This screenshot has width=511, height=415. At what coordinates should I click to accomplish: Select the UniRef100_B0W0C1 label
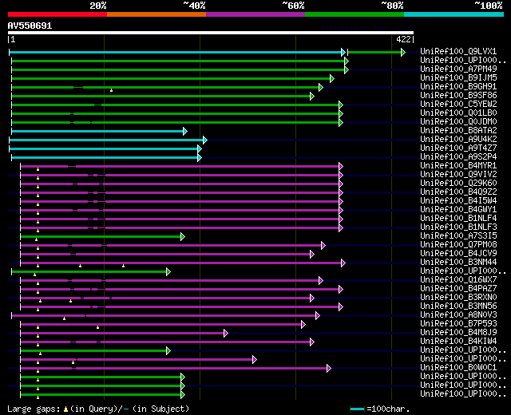click(x=458, y=368)
